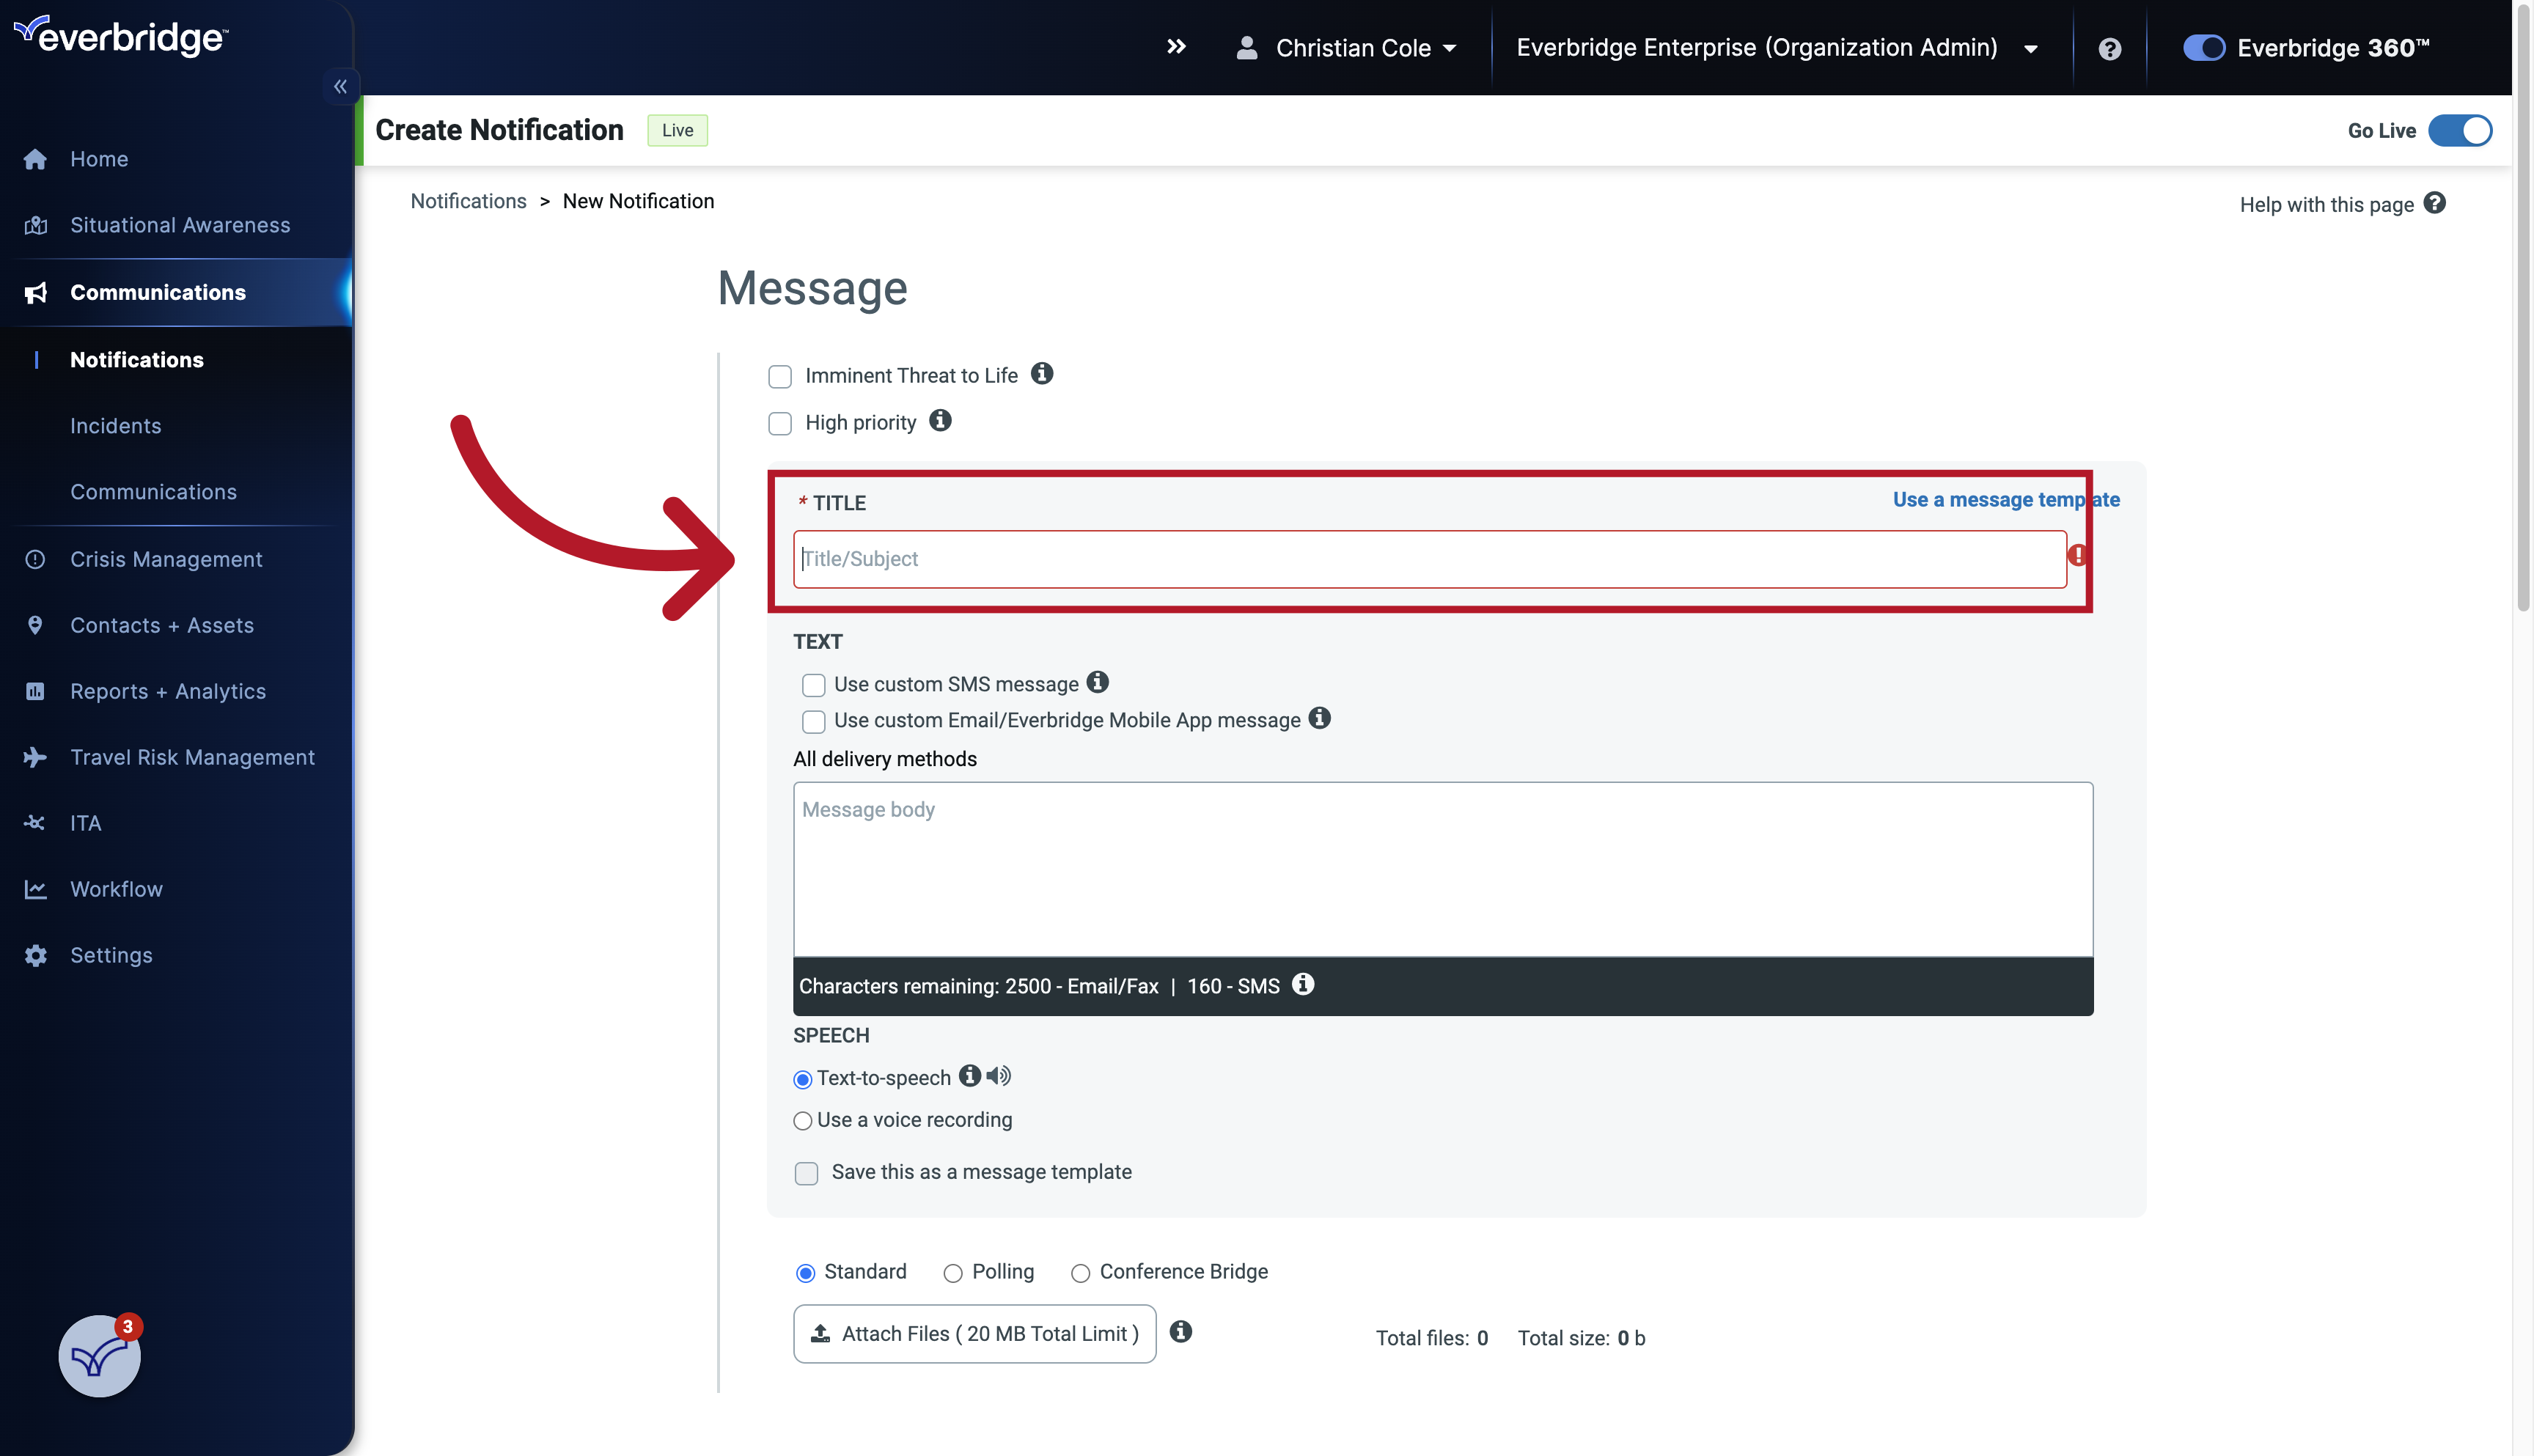Check the Use custom SMS message option

point(813,685)
